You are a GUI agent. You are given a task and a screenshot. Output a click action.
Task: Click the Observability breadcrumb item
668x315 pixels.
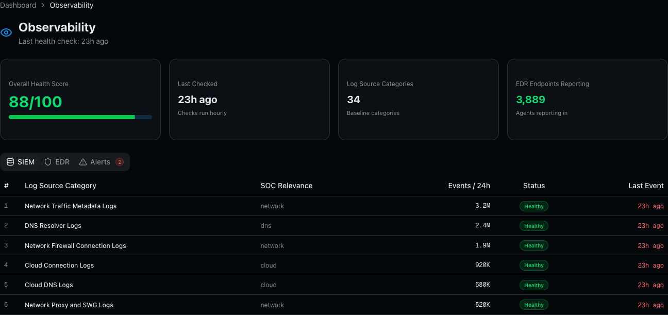(72, 5)
